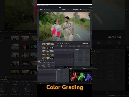This screenshot has width=129, height=97.
Task: Click the Softness heading in the window palette
Action: pos(77,57)
